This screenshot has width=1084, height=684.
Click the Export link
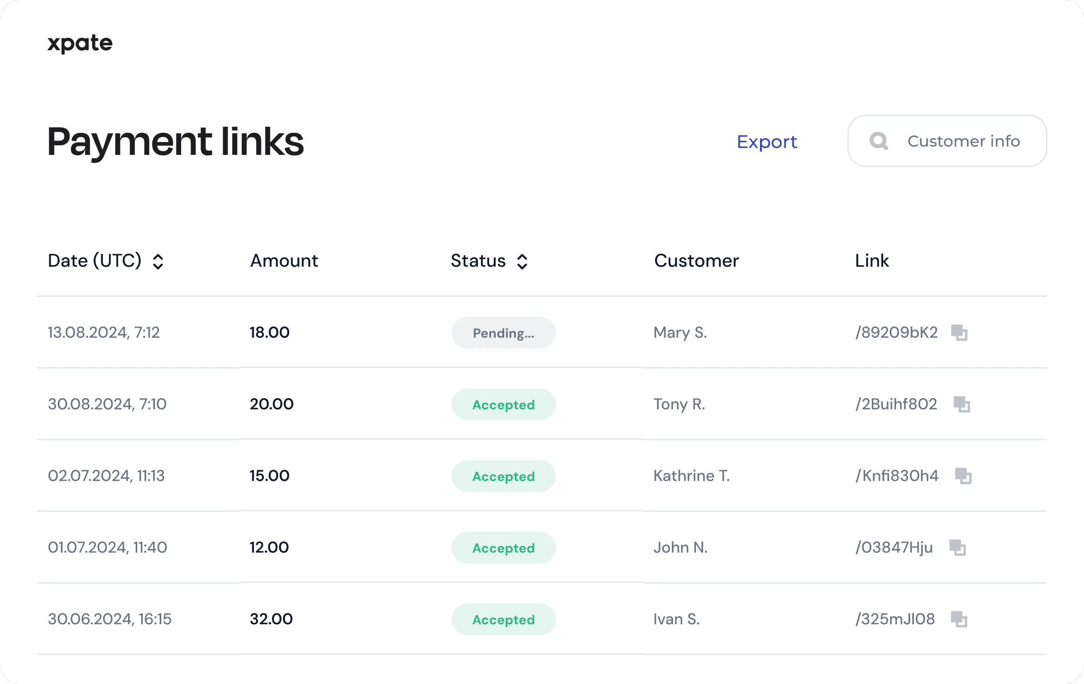click(x=767, y=142)
